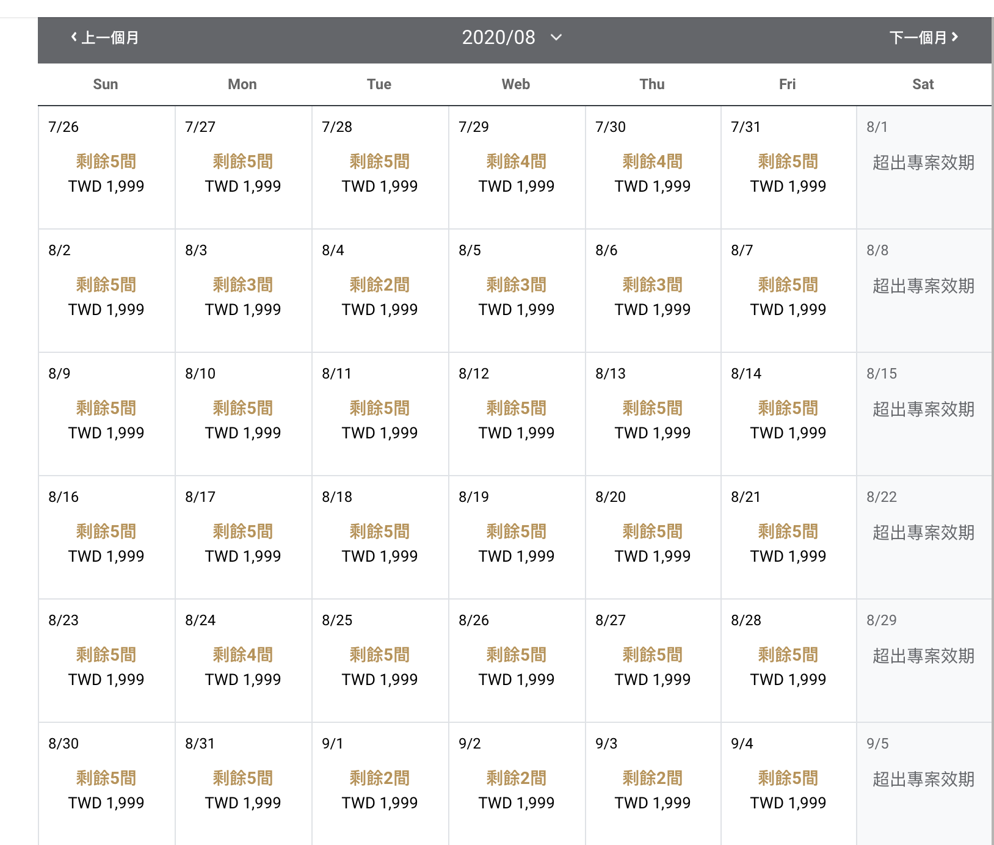Select the 8/20 date cell
994x845 pixels.
653,538
